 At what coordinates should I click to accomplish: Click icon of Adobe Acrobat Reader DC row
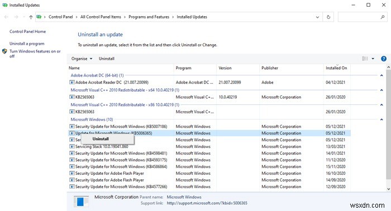pos(72,82)
